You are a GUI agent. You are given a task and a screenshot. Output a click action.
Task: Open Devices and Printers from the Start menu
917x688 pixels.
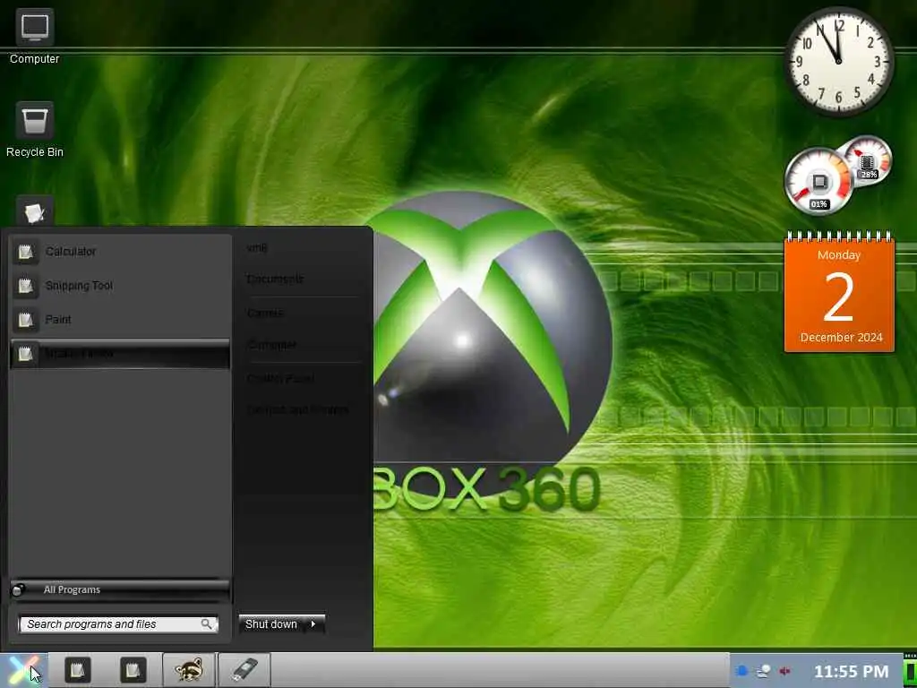[x=297, y=409]
